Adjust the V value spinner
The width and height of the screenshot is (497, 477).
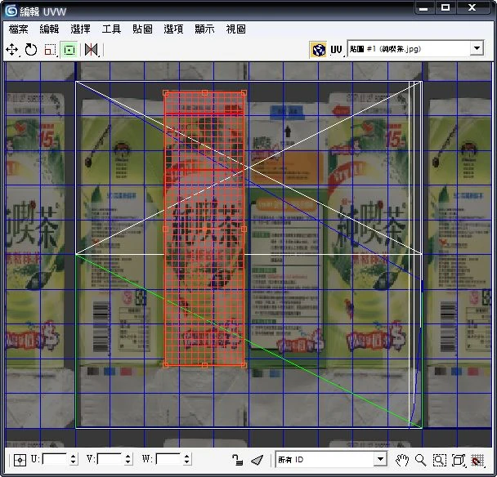tap(128, 459)
